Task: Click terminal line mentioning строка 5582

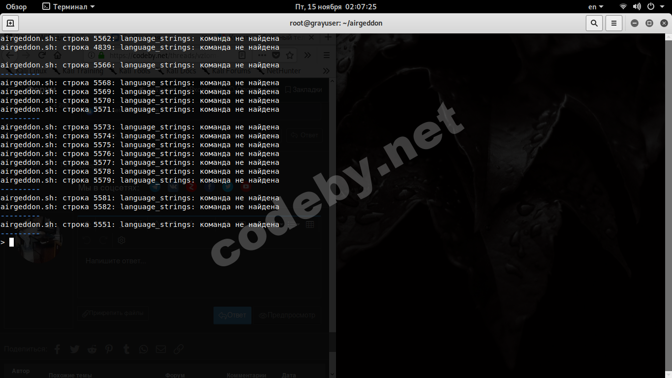Action: (x=140, y=207)
